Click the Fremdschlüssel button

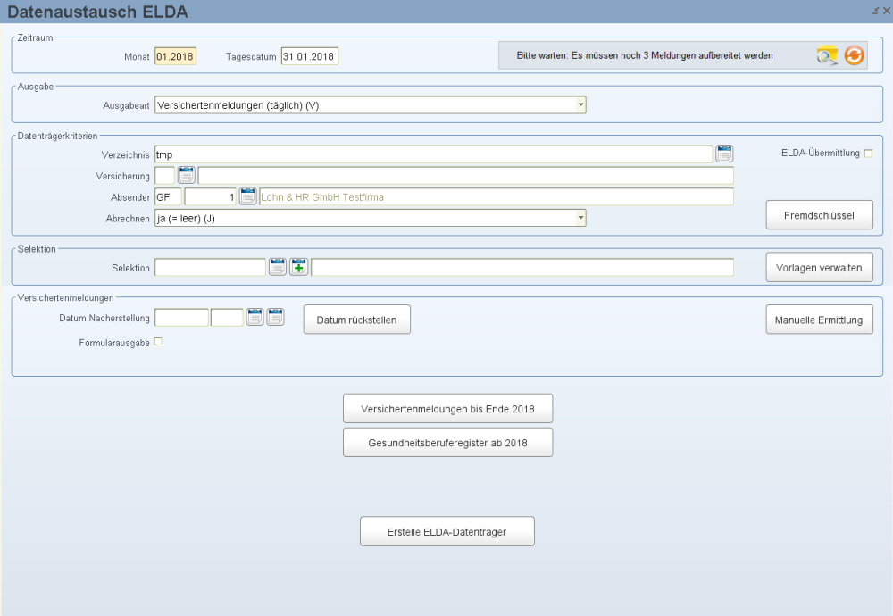tap(819, 215)
